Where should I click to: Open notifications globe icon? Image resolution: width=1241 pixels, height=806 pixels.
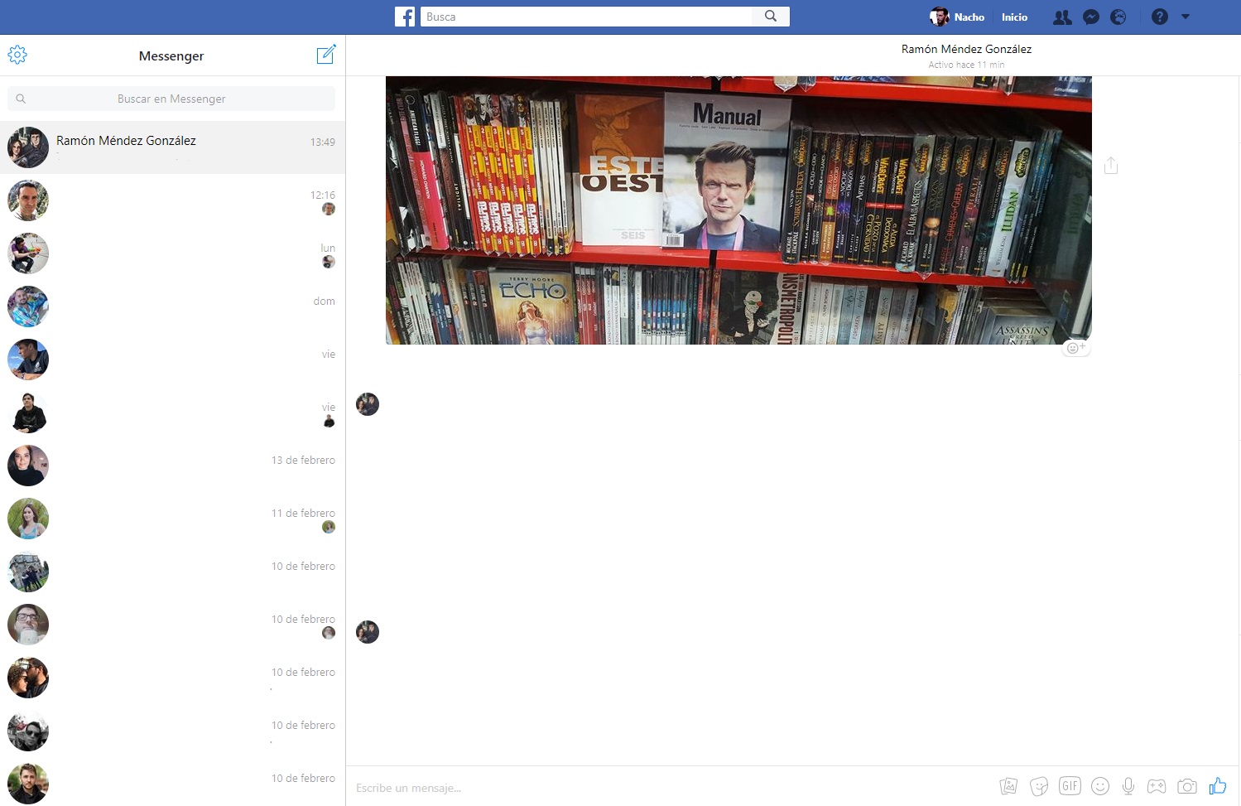[x=1118, y=17]
